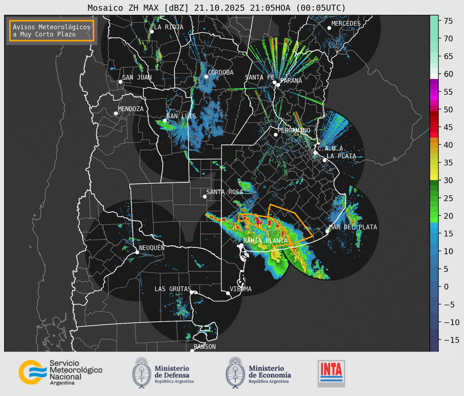Click the green 25 dBZ swatch on the scale

[434, 198]
